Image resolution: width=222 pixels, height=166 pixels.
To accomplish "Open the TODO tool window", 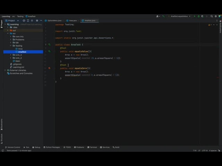I will [x=67, y=147].
